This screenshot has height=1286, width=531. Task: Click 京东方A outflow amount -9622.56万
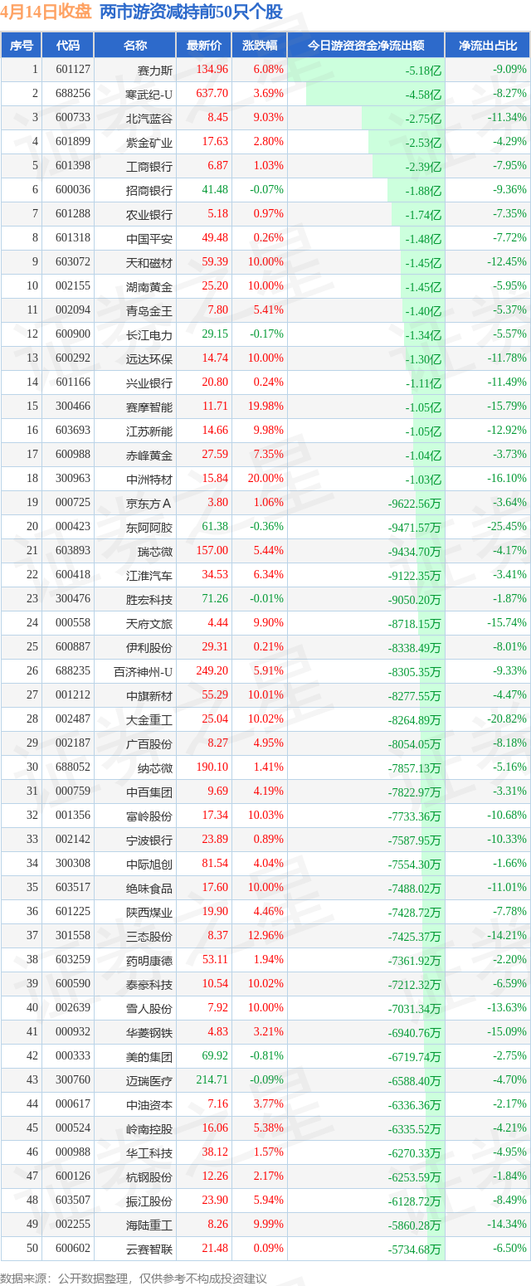415,504
